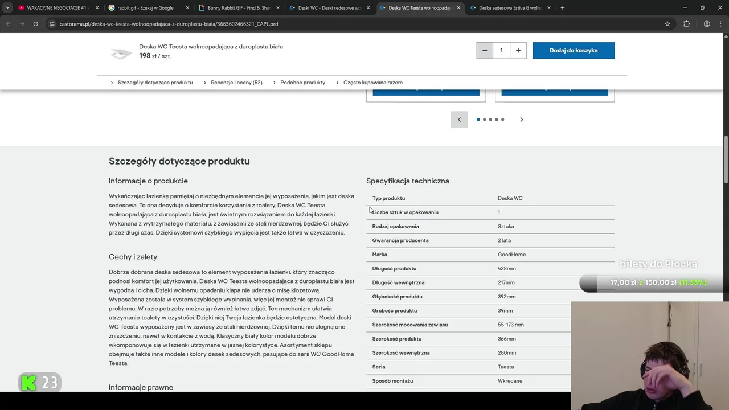Image resolution: width=729 pixels, height=410 pixels.
Task: Select the last carousel pagination dot
Action: tap(503, 120)
